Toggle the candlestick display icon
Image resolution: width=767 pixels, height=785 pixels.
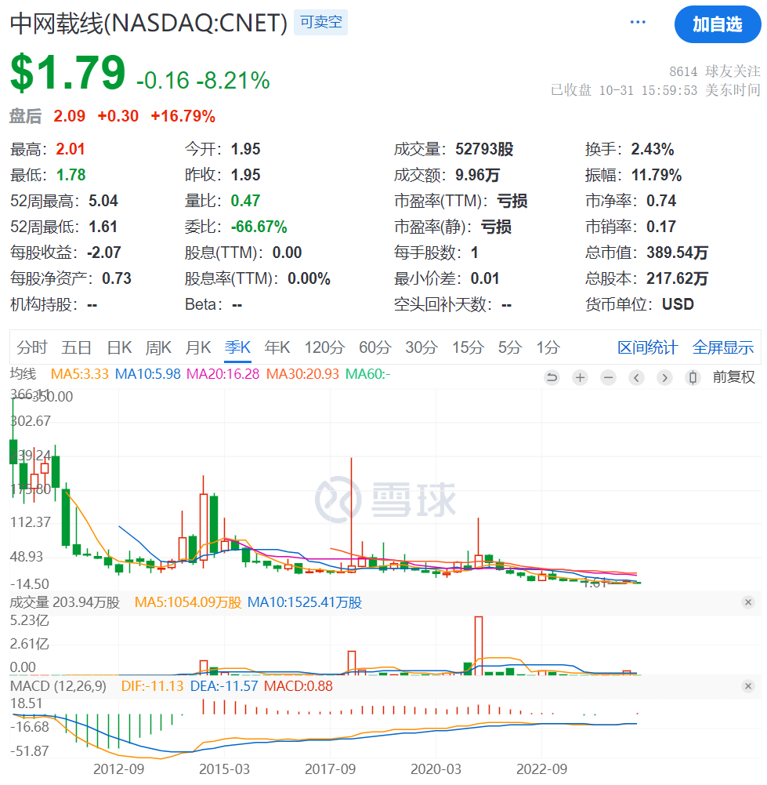(x=693, y=377)
